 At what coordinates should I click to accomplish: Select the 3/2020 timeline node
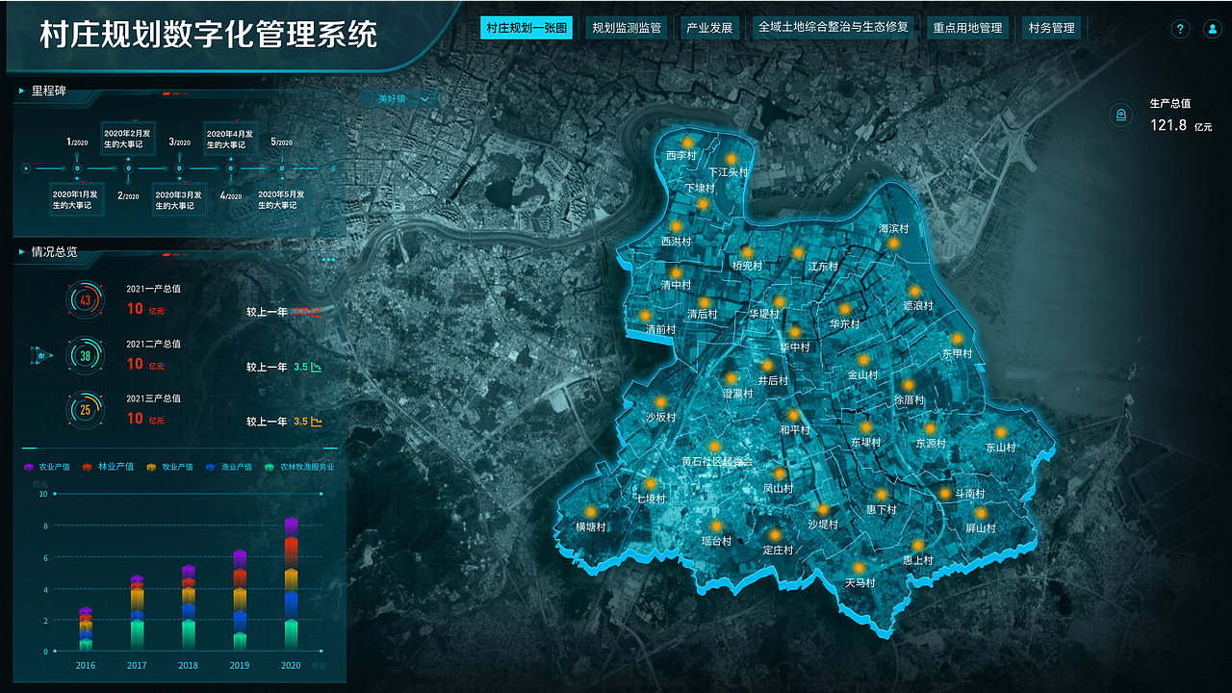(x=179, y=168)
